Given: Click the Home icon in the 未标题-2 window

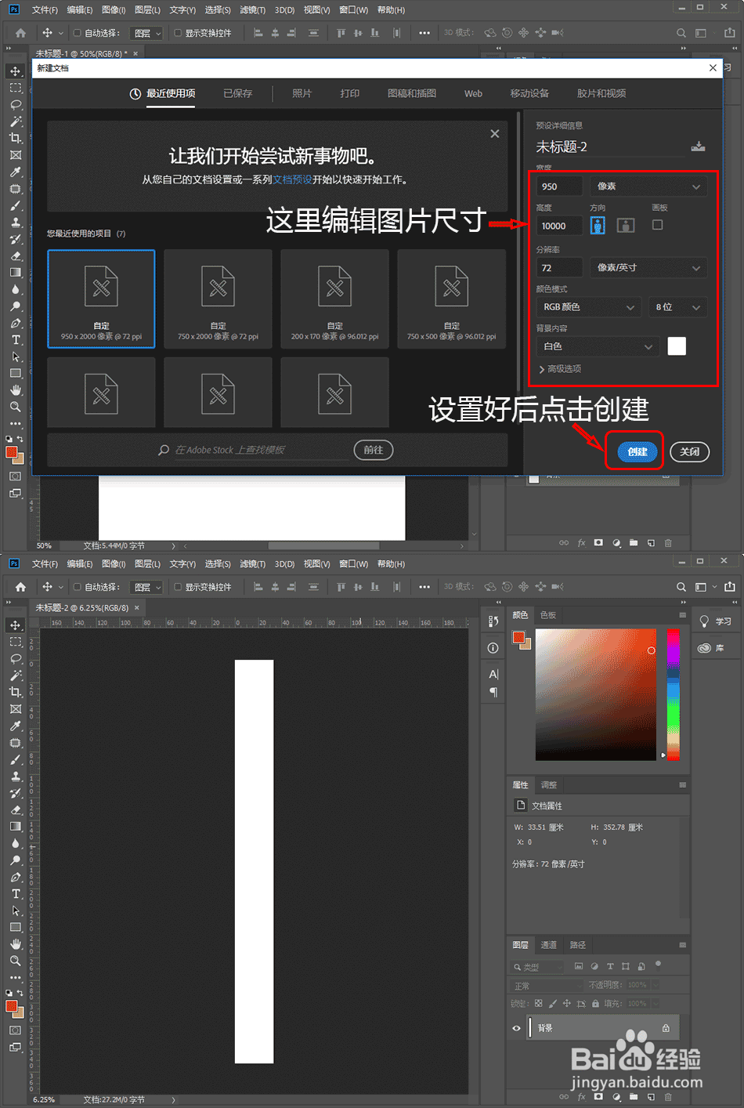Looking at the screenshot, I should click(x=20, y=587).
